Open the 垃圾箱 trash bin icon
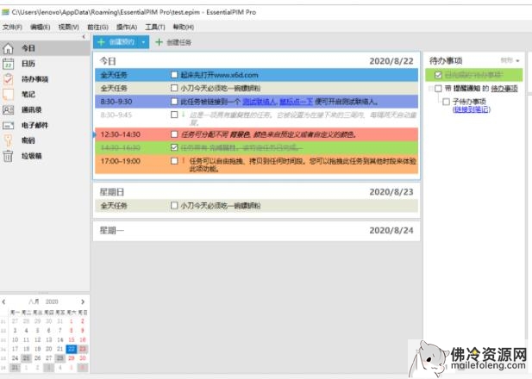Screen dimensions: 532x379 pyautogui.click(x=9, y=155)
